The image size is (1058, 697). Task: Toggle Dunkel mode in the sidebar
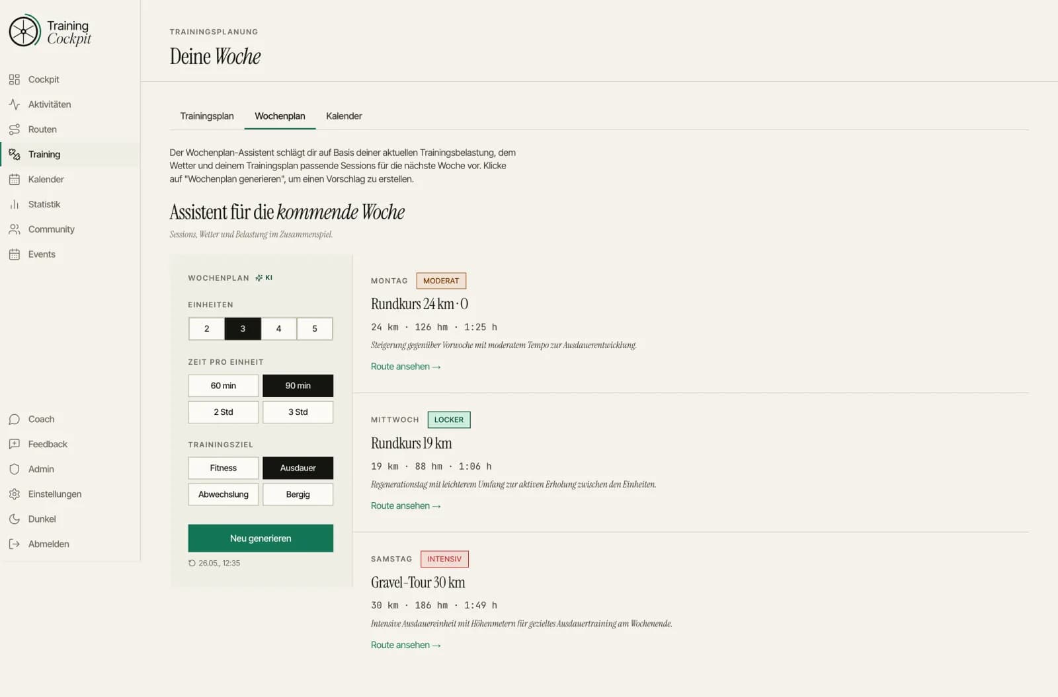click(x=70, y=519)
